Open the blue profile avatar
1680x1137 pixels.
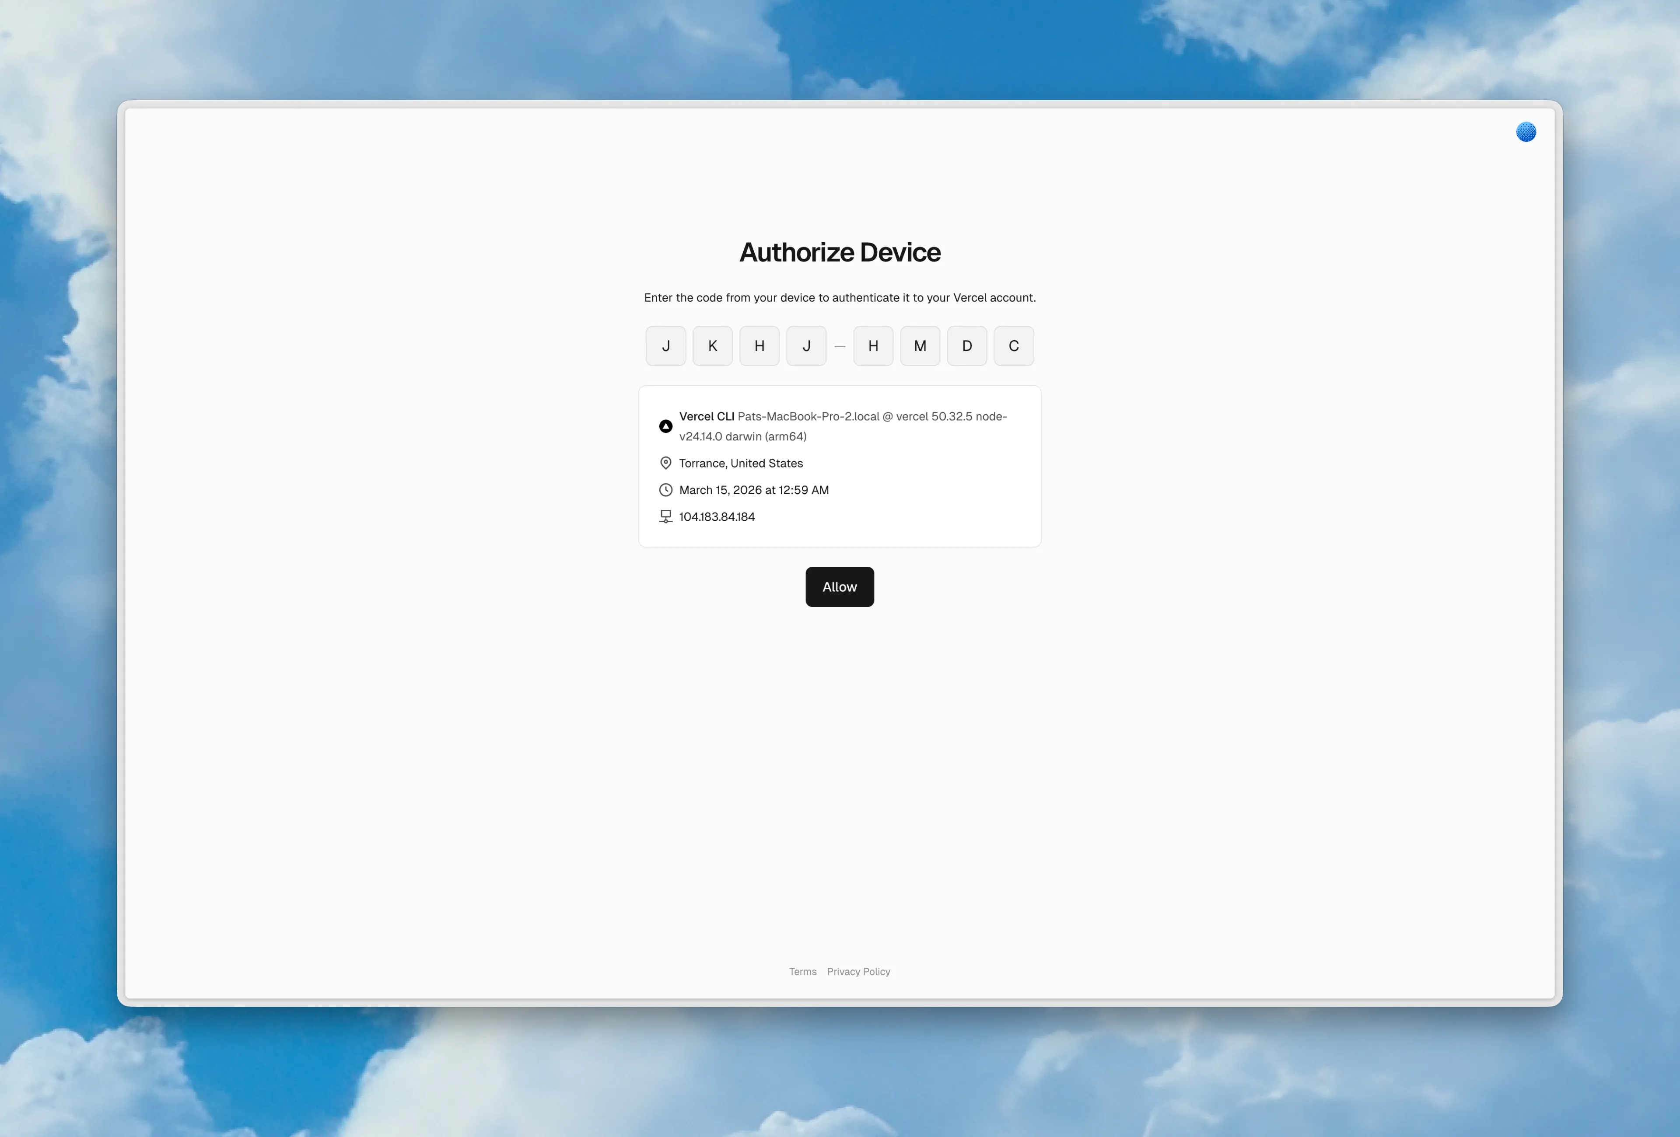(x=1525, y=132)
